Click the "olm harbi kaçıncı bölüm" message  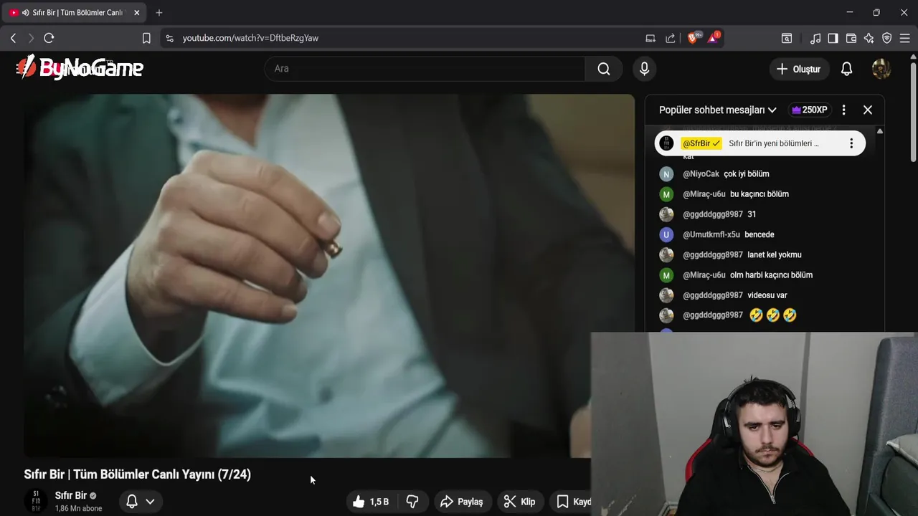(771, 275)
